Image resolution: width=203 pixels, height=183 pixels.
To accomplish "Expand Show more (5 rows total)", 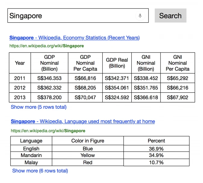I will click(39, 107).
